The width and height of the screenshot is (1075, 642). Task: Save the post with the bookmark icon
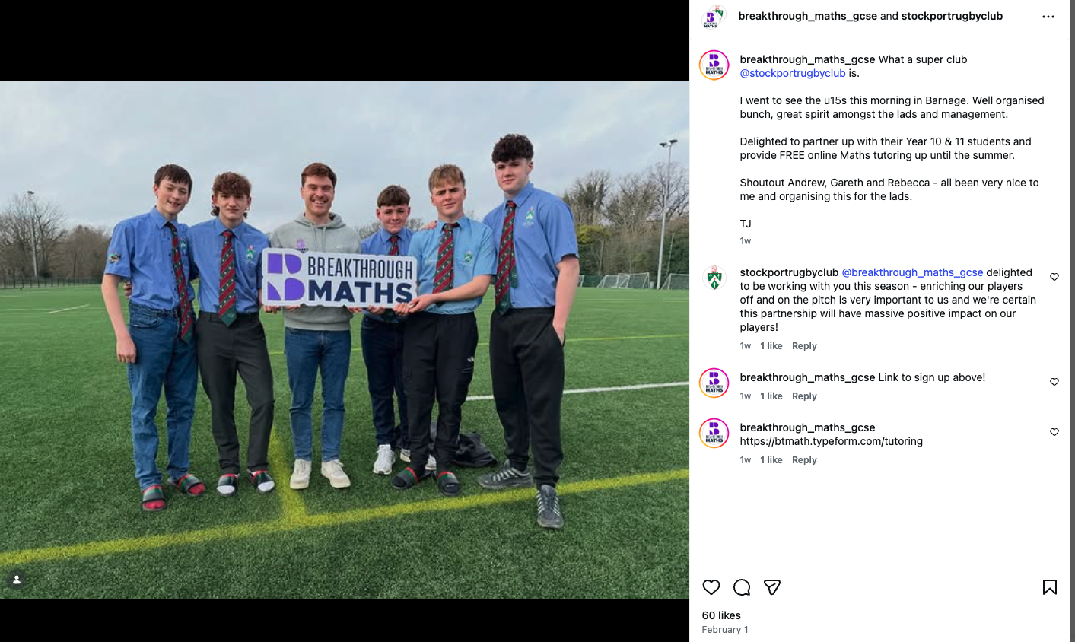pos(1050,587)
